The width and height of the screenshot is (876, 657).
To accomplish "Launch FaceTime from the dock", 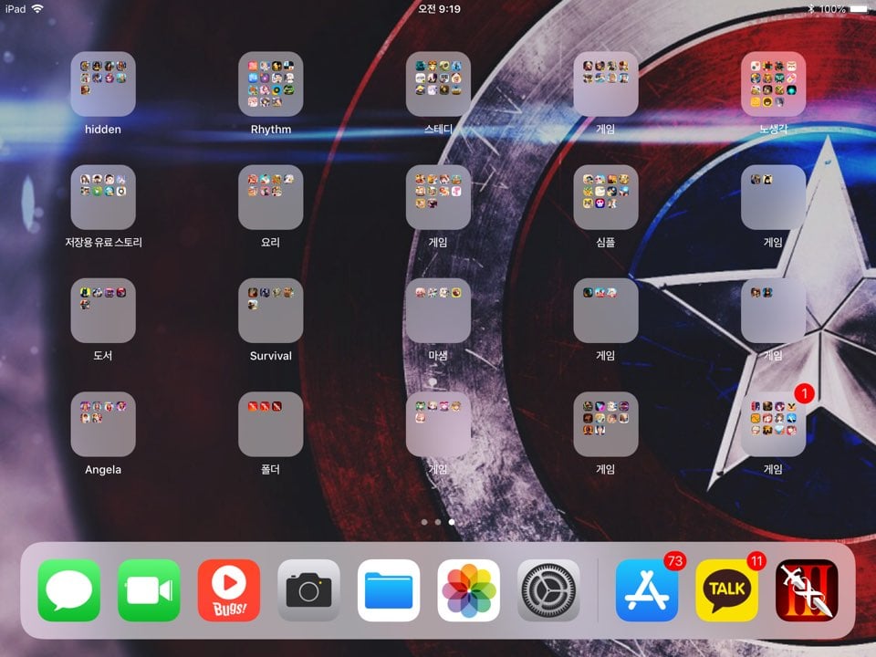I will (149, 590).
